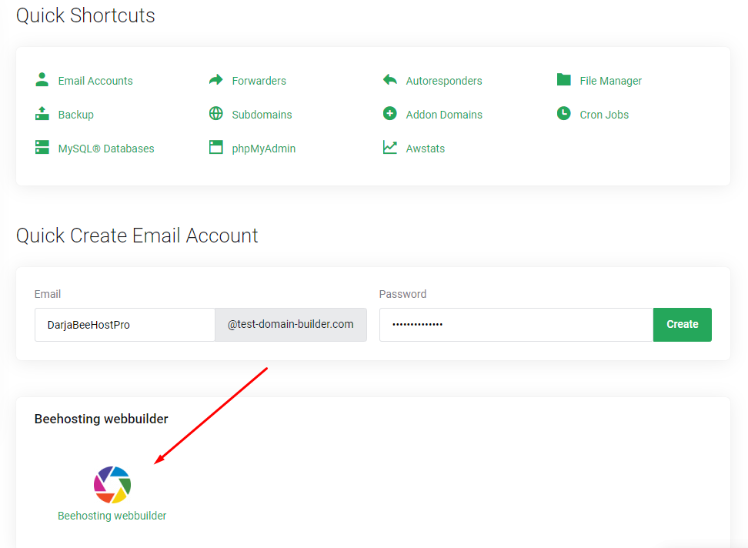Click the Quick Shortcuts heading

pos(85,15)
